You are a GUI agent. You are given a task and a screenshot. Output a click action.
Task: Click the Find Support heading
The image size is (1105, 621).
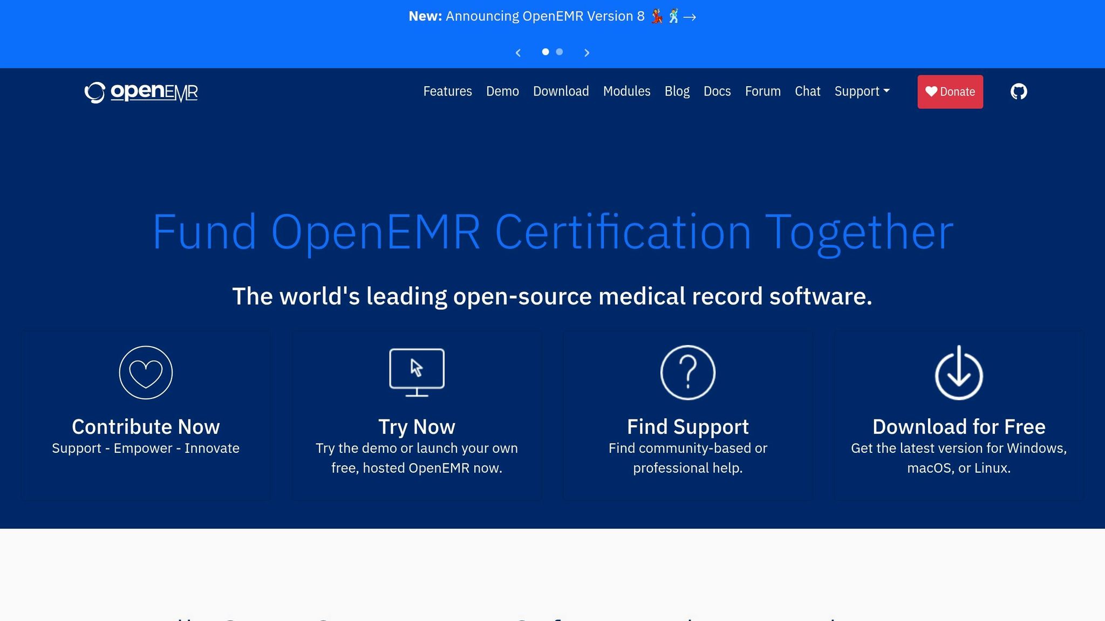pyautogui.click(x=688, y=427)
